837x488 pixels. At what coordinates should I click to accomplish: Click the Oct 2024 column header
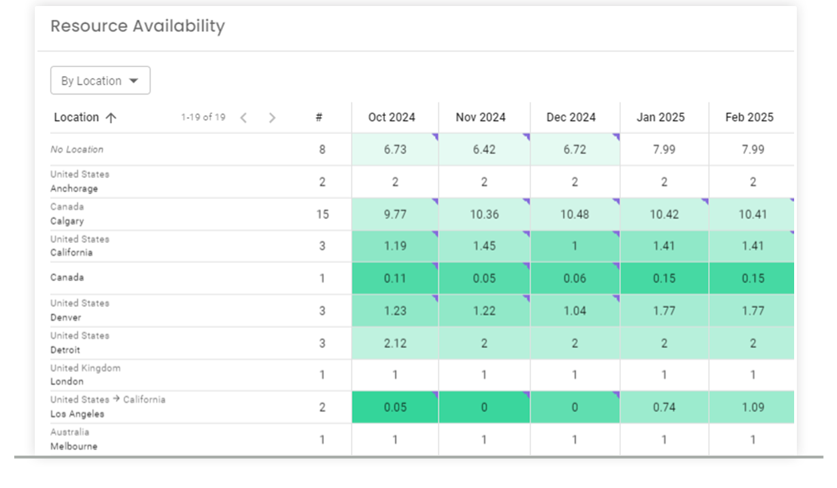click(x=394, y=116)
